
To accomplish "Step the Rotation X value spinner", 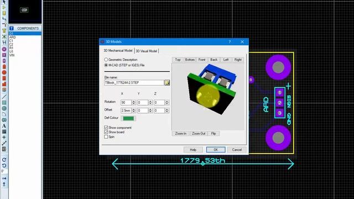I will 134,102.
